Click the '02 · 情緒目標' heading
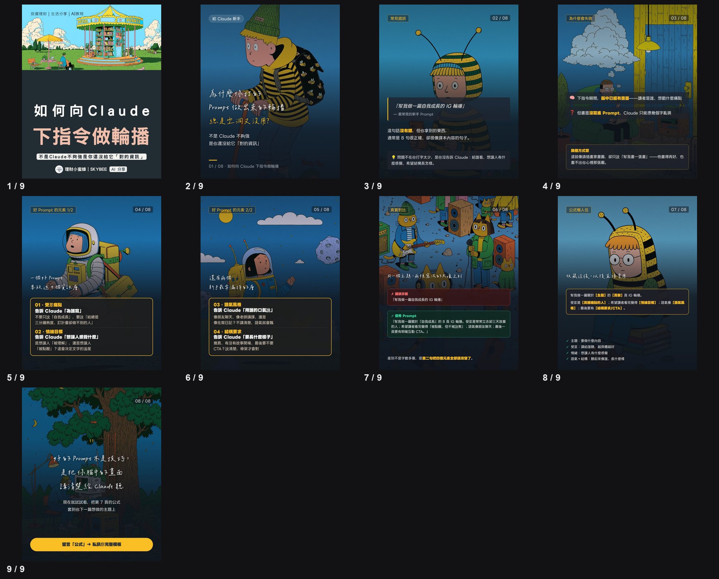The width and height of the screenshot is (719, 579). [49, 332]
